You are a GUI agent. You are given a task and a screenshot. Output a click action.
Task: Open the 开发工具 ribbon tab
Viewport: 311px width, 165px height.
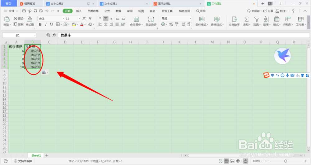point(167,11)
